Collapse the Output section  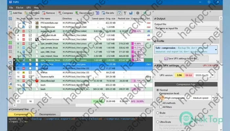pyautogui.click(x=155, y=19)
